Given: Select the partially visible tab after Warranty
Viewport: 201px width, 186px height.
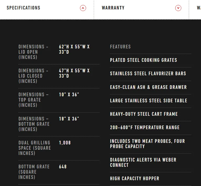Looking at the screenshot, I should point(195,10).
